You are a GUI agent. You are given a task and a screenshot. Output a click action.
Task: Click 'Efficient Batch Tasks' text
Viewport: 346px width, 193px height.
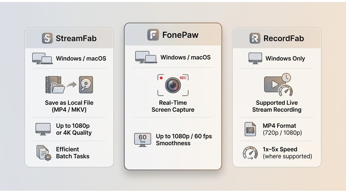click(73, 153)
